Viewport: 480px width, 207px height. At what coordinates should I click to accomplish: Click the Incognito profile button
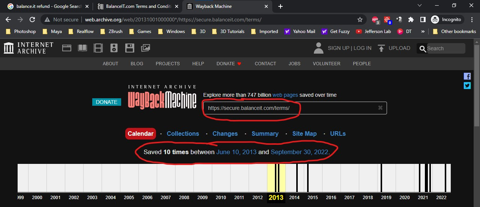click(447, 19)
